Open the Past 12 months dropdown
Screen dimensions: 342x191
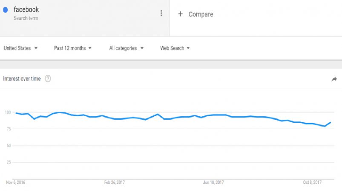point(73,48)
